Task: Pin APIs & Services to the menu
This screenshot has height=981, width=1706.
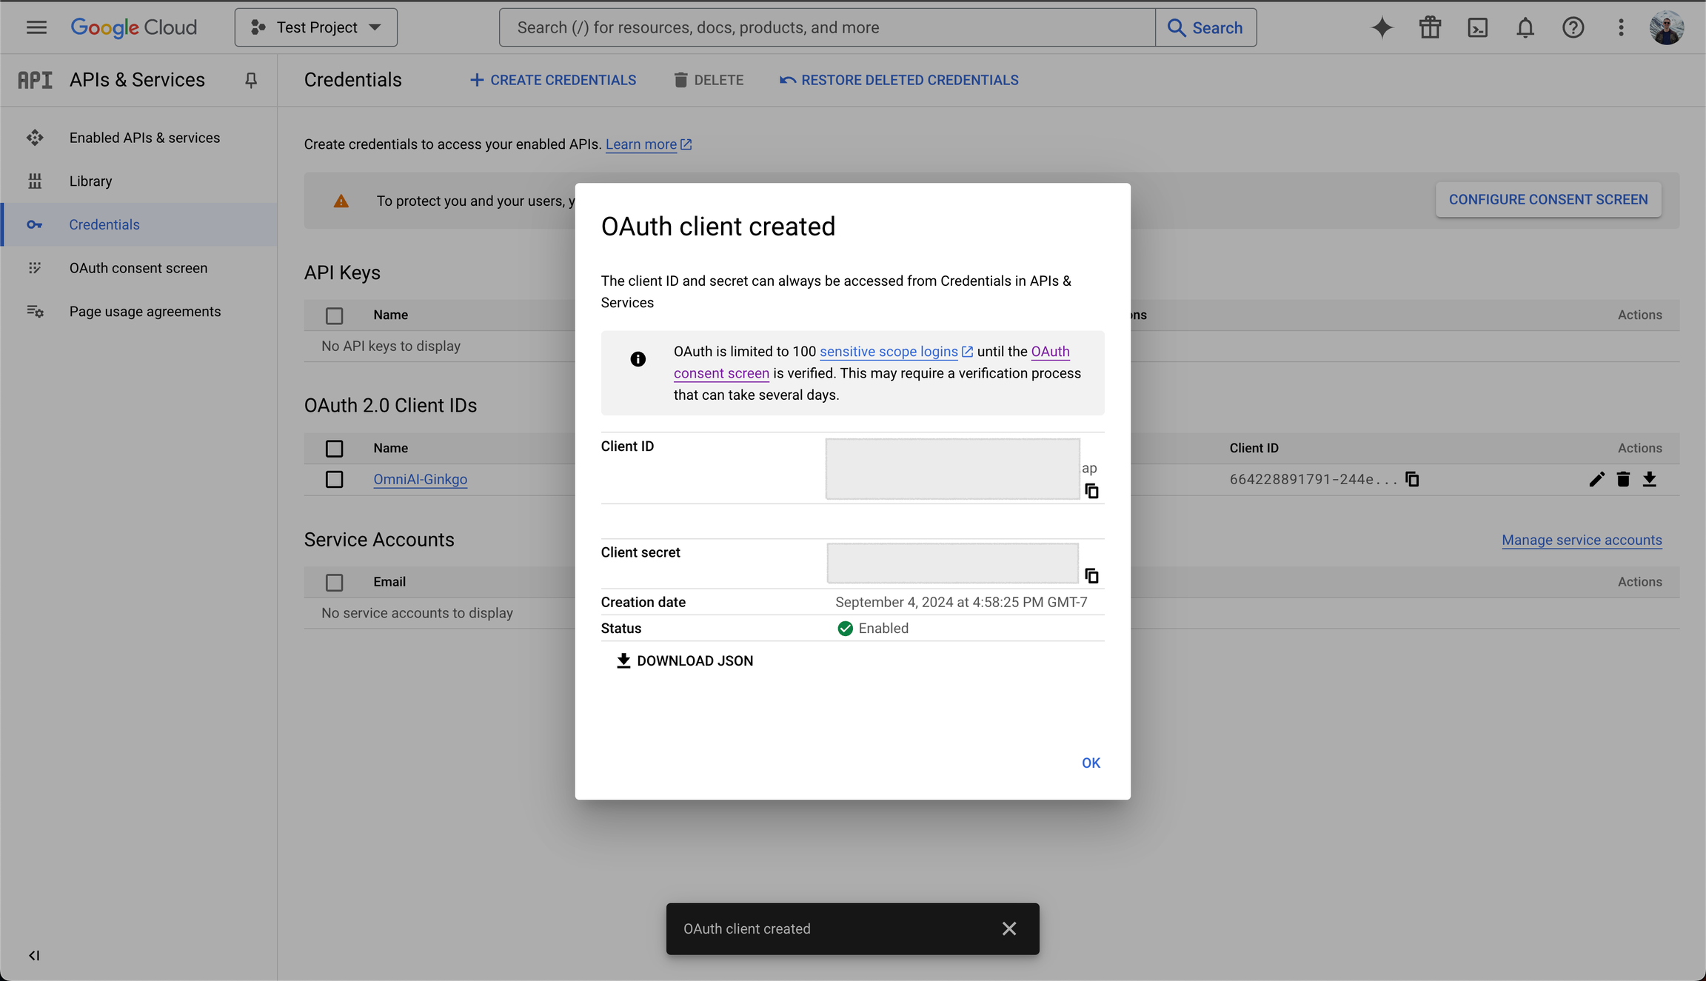Action: [x=251, y=79]
